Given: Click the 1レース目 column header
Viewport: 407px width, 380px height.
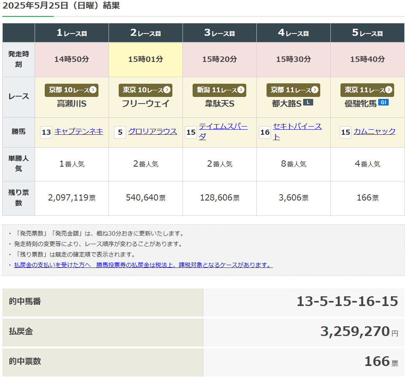Looking at the screenshot, I should pyautogui.click(x=72, y=33).
